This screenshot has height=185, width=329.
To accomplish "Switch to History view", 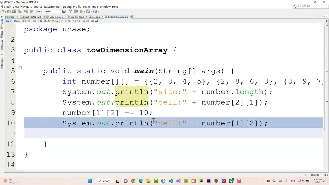I will (x=17, y=21).
